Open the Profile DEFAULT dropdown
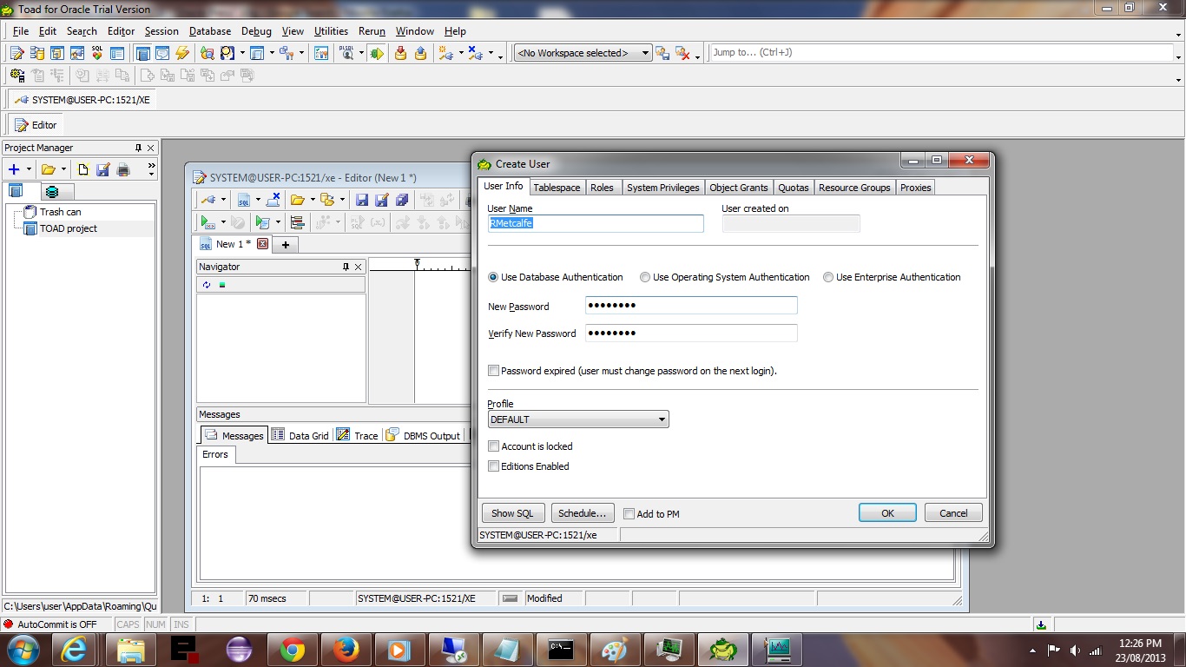The width and height of the screenshot is (1186, 667). click(x=578, y=419)
